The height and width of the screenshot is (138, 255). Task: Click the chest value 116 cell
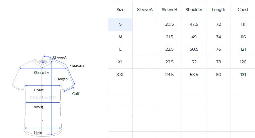click(243, 37)
